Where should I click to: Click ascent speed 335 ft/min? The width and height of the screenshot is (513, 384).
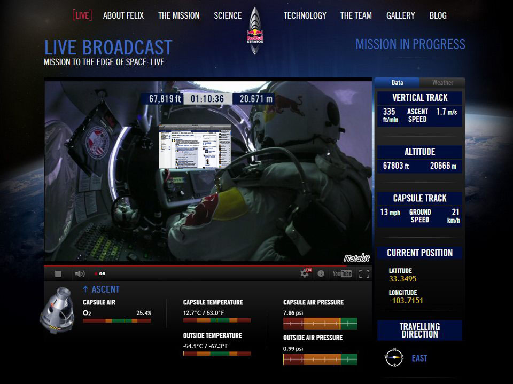tap(390, 115)
